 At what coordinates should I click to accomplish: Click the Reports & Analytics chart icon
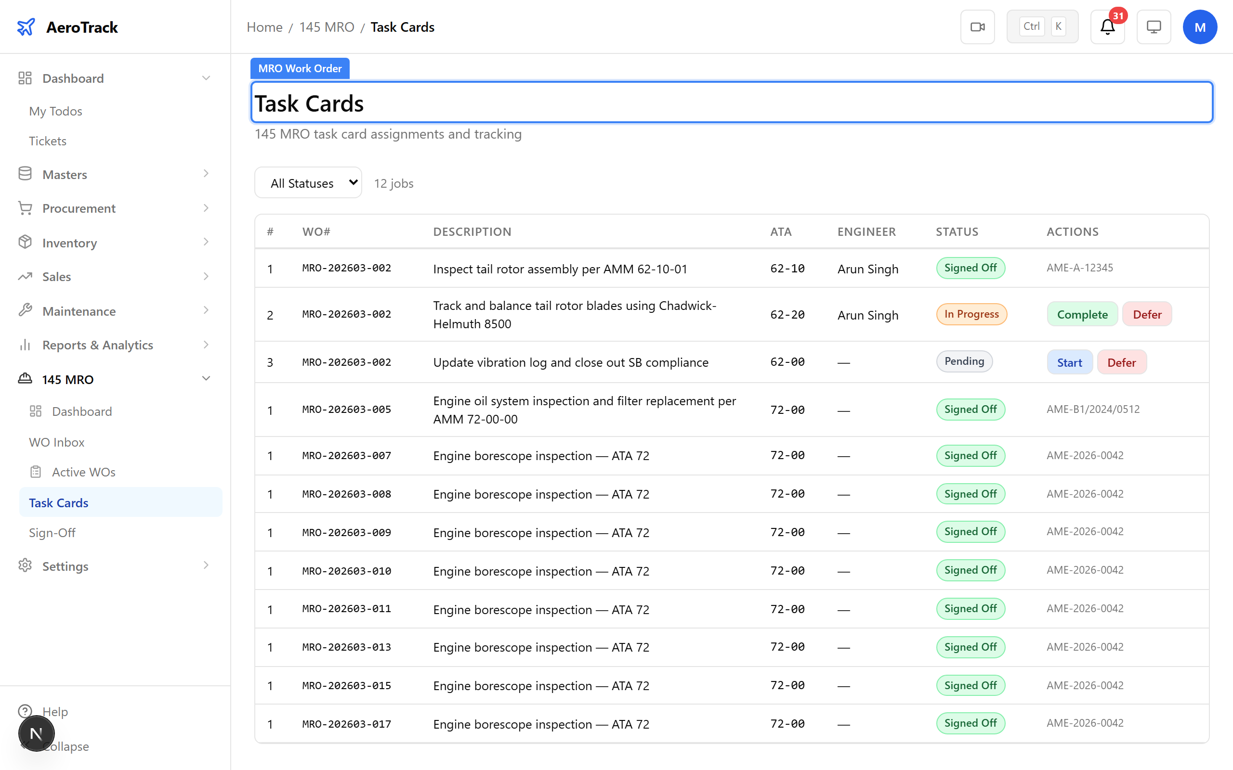(x=25, y=345)
